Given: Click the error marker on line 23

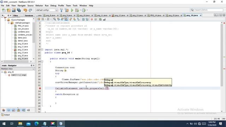Looking at the screenshot, I should coord(40,88).
